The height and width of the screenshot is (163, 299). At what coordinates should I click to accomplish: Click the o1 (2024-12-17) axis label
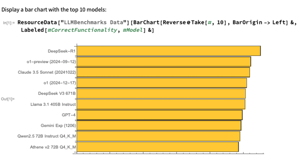click(x=60, y=83)
